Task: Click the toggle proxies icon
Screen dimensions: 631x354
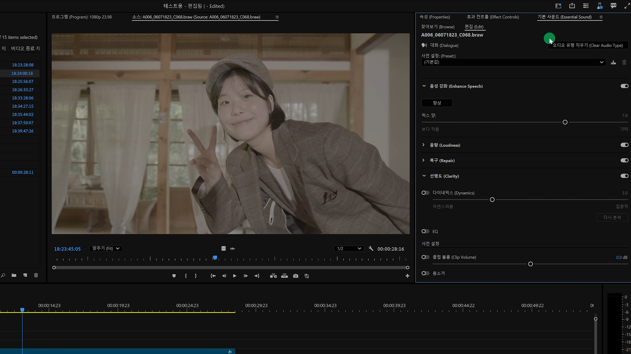Action: (307, 276)
